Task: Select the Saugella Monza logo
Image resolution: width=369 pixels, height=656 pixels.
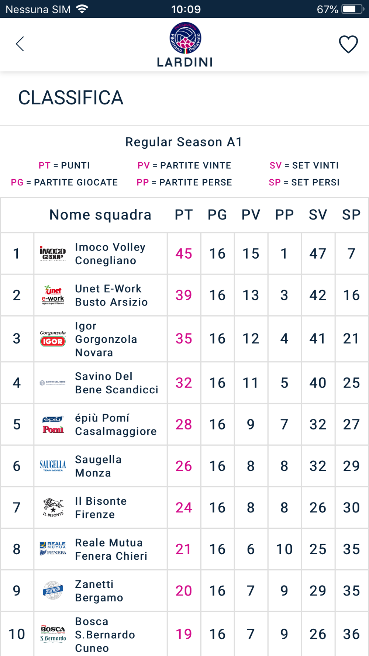Action: pos(53,466)
